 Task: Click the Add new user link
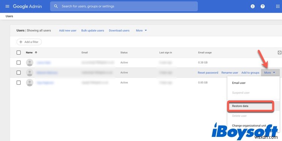tap(68, 30)
